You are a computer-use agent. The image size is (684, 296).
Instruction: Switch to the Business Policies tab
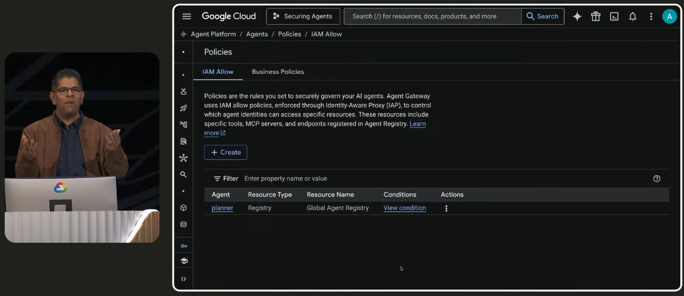click(278, 72)
